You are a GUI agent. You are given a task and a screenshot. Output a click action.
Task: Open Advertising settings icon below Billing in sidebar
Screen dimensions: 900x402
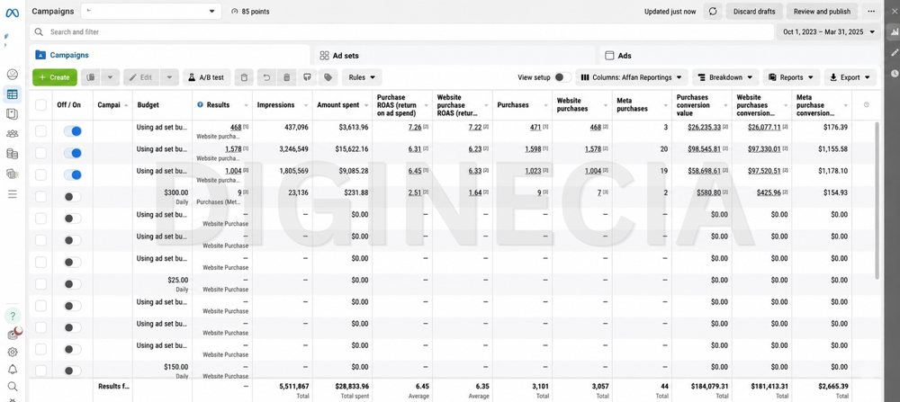point(12,174)
